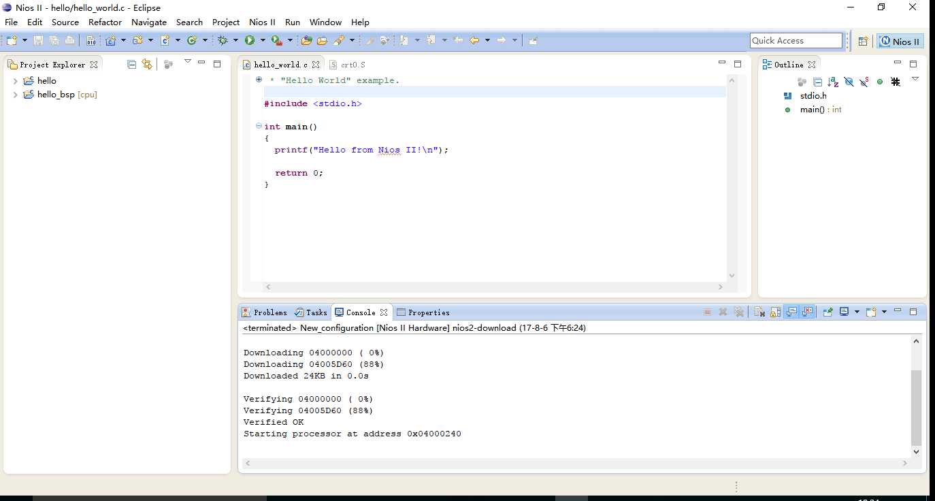Screen dimensions: 935x501
Task: Open the New file dropdown arrow
Action: pos(24,41)
